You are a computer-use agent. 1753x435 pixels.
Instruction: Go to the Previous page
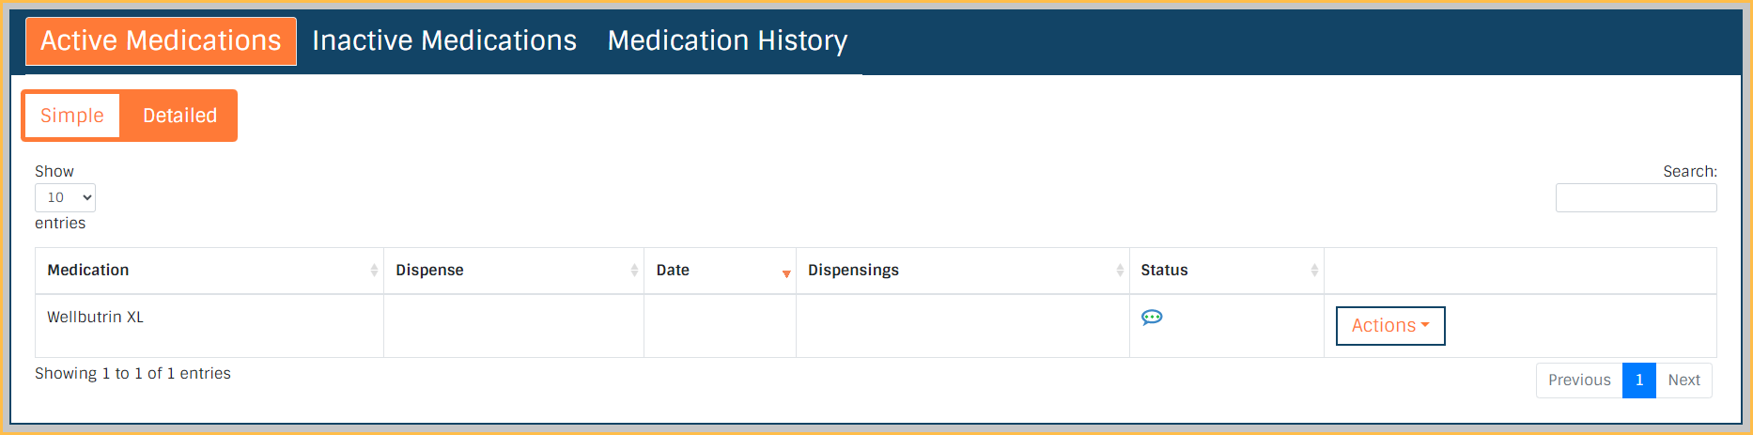(1579, 381)
